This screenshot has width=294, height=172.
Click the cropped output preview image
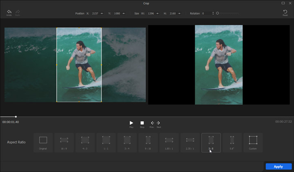click(219, 65)
